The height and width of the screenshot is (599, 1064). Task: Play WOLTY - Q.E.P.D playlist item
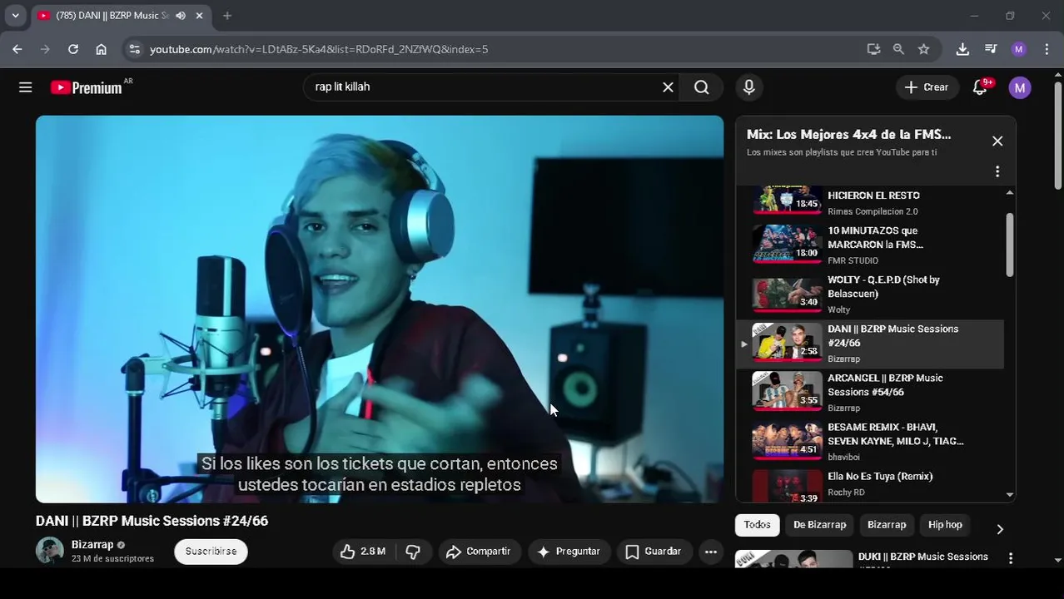(869, 295)
